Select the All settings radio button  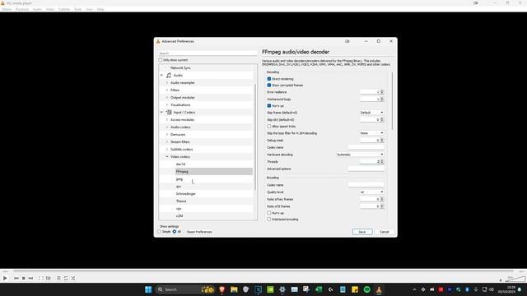point(175,232)
